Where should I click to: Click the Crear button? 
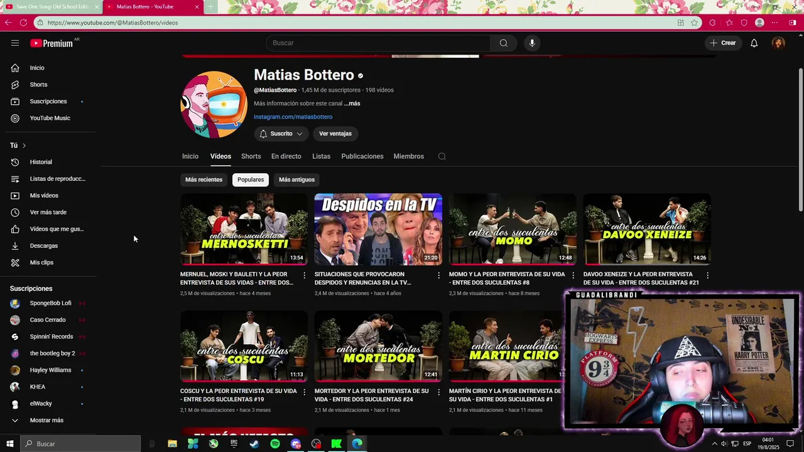(x=723, y=43)
